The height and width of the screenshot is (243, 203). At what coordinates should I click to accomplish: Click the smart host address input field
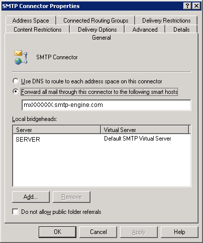click(107, 105)
